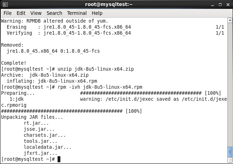The width and height of the screenshot is (233, 164).
Task: Click the scrollbar up arrow
Action: 230,20
